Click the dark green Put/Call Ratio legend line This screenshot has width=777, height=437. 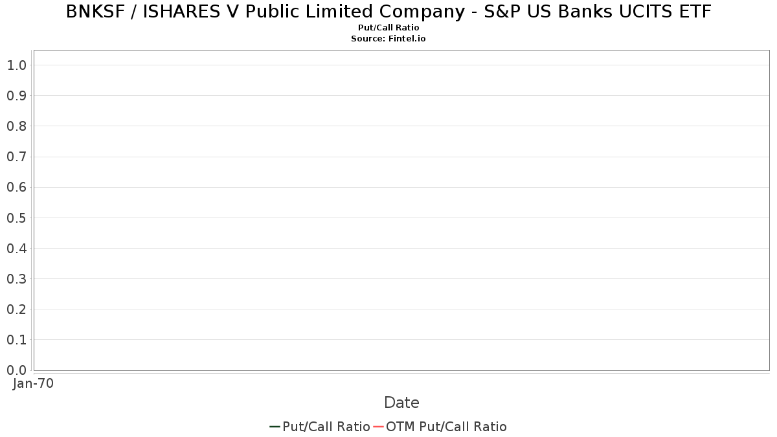tap(275, 427)
